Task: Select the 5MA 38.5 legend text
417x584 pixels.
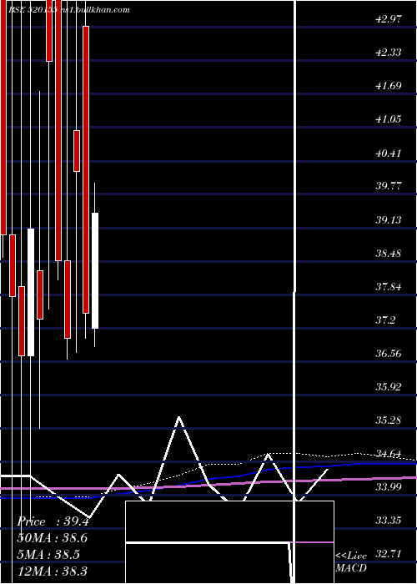Action: click(48, 555)
